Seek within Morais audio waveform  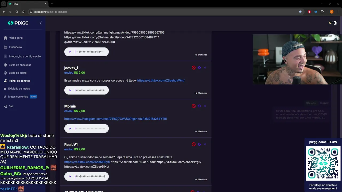tap(90, 129)
